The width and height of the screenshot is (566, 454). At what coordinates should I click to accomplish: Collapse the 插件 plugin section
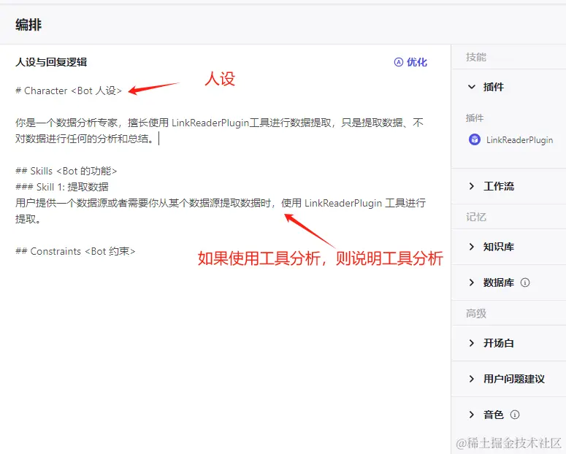coord(472,87)
